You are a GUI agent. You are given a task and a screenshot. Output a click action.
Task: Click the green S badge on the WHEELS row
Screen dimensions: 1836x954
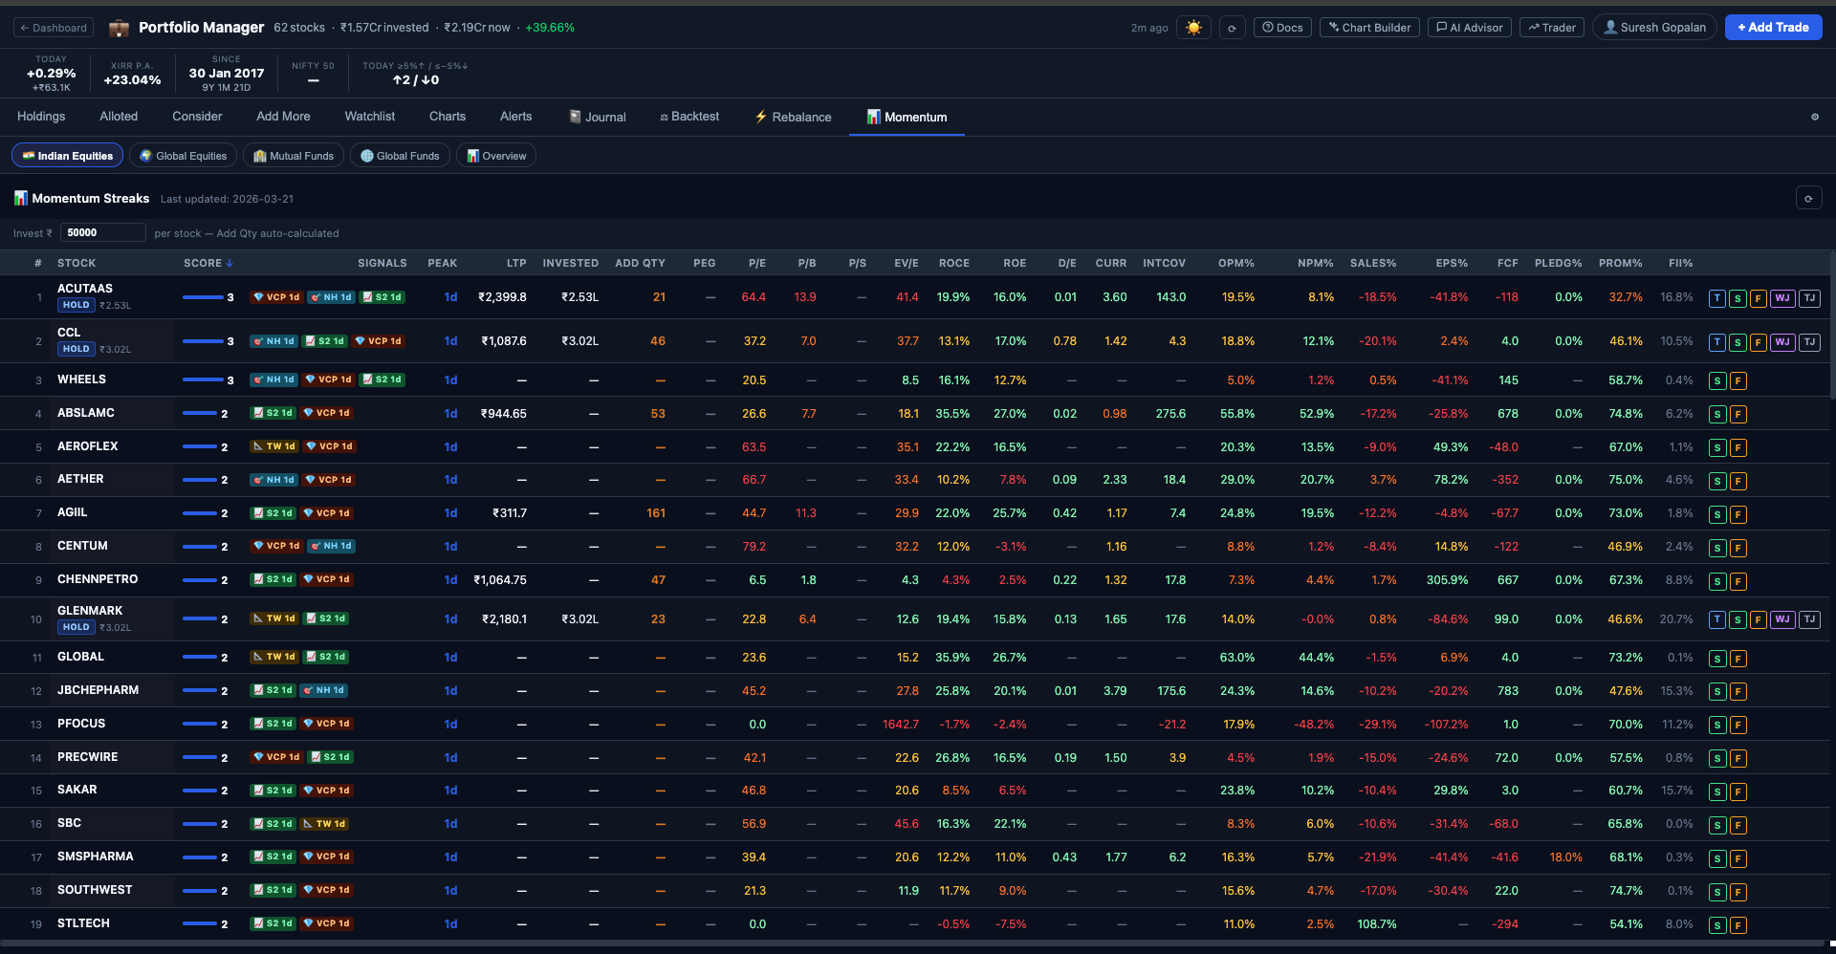(1716, 379)
